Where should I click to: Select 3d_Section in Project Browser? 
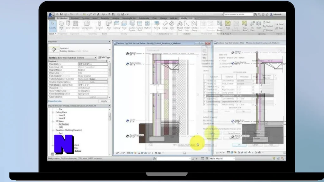tap(64, 124)
